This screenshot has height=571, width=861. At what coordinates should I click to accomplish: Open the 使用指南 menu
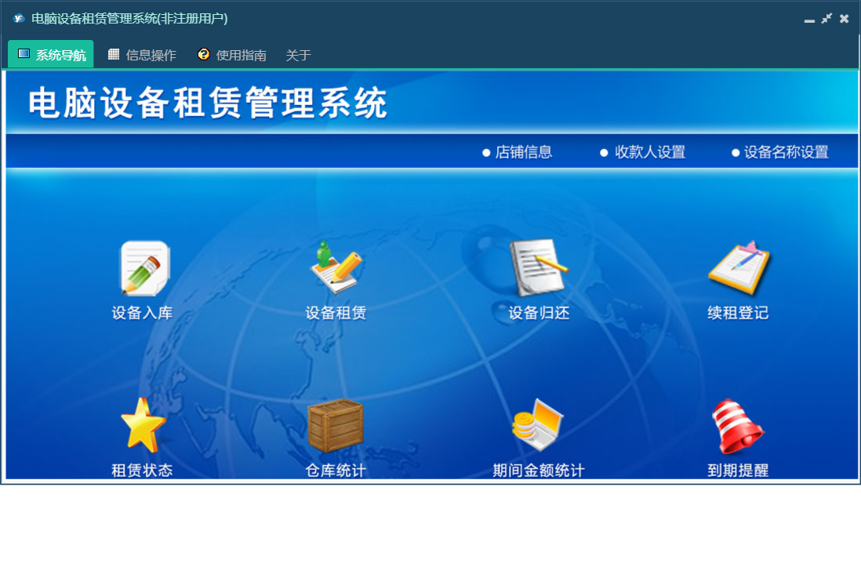pyautogui.click(x=232, y=54)
